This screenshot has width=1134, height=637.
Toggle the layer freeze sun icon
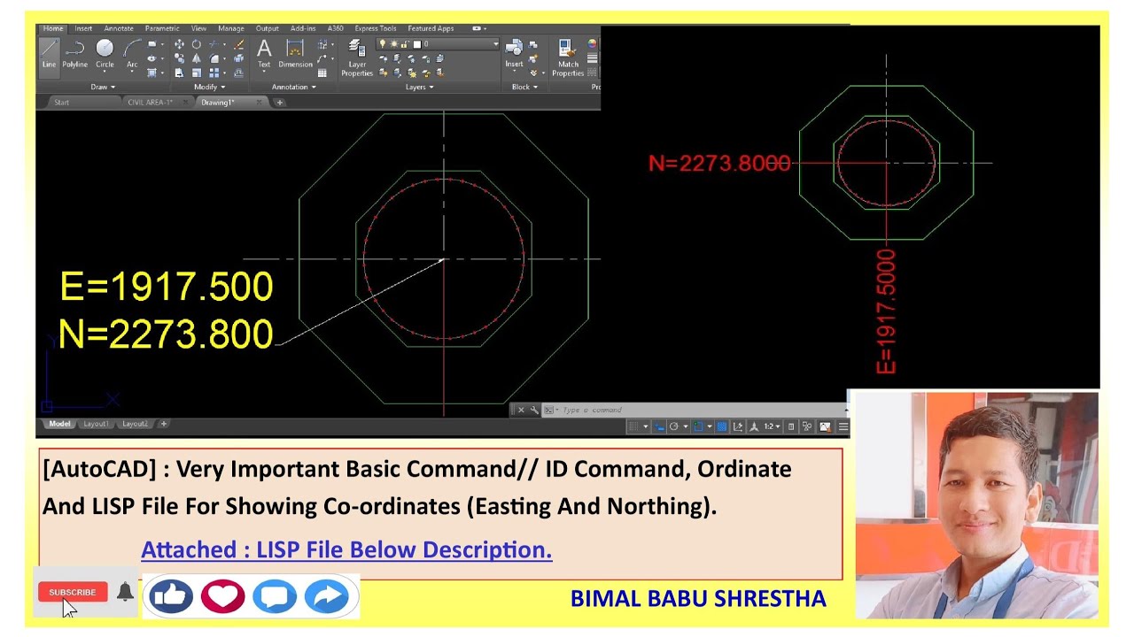click(393, 44)
